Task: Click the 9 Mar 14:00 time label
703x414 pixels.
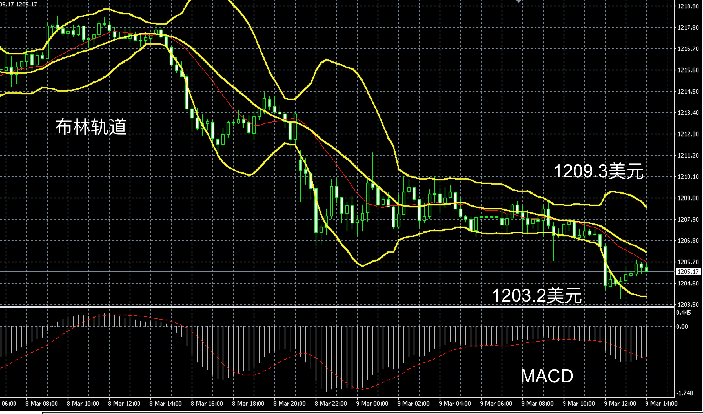Action: click(661, 404)
